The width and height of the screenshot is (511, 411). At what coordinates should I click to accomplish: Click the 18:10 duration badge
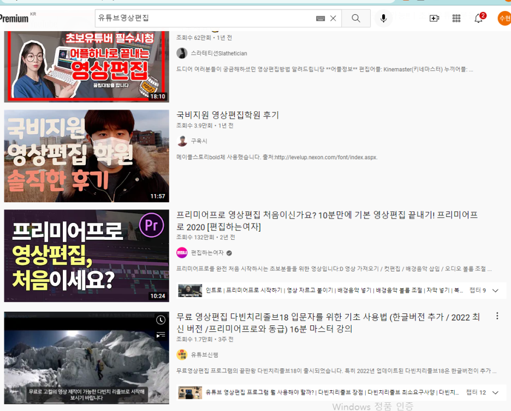pos(158,96)
